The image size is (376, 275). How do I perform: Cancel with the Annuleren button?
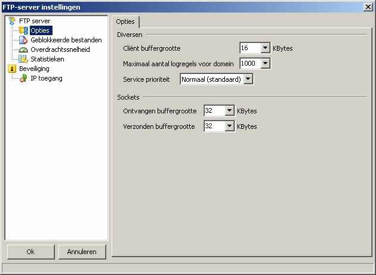pyautogui.click(x=82, y=252)
